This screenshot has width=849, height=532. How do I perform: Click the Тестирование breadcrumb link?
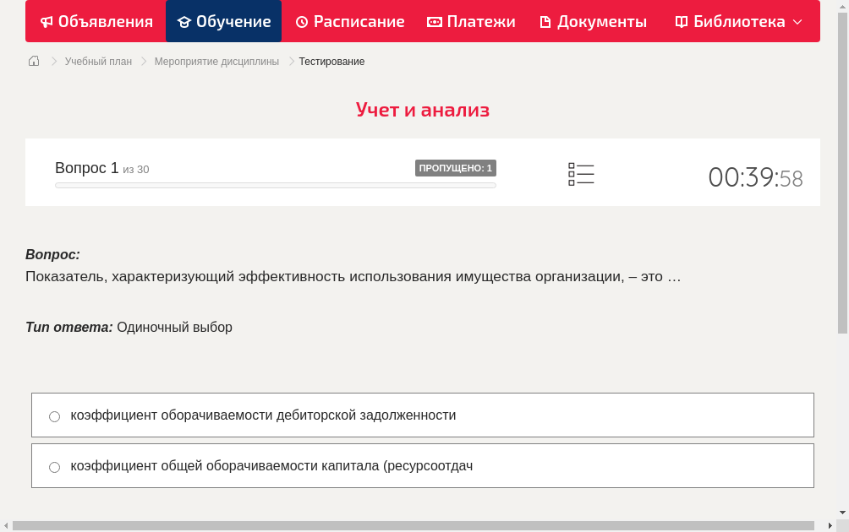[331, 61]
